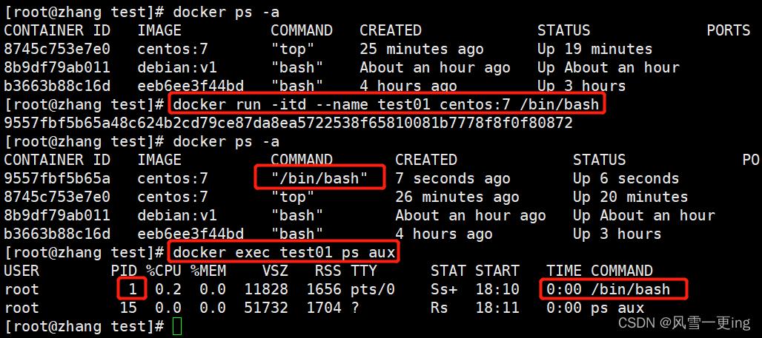762x338 pixels.
Task: Click the 'Up 19 minutes' status value
Action: pos(594,49)
